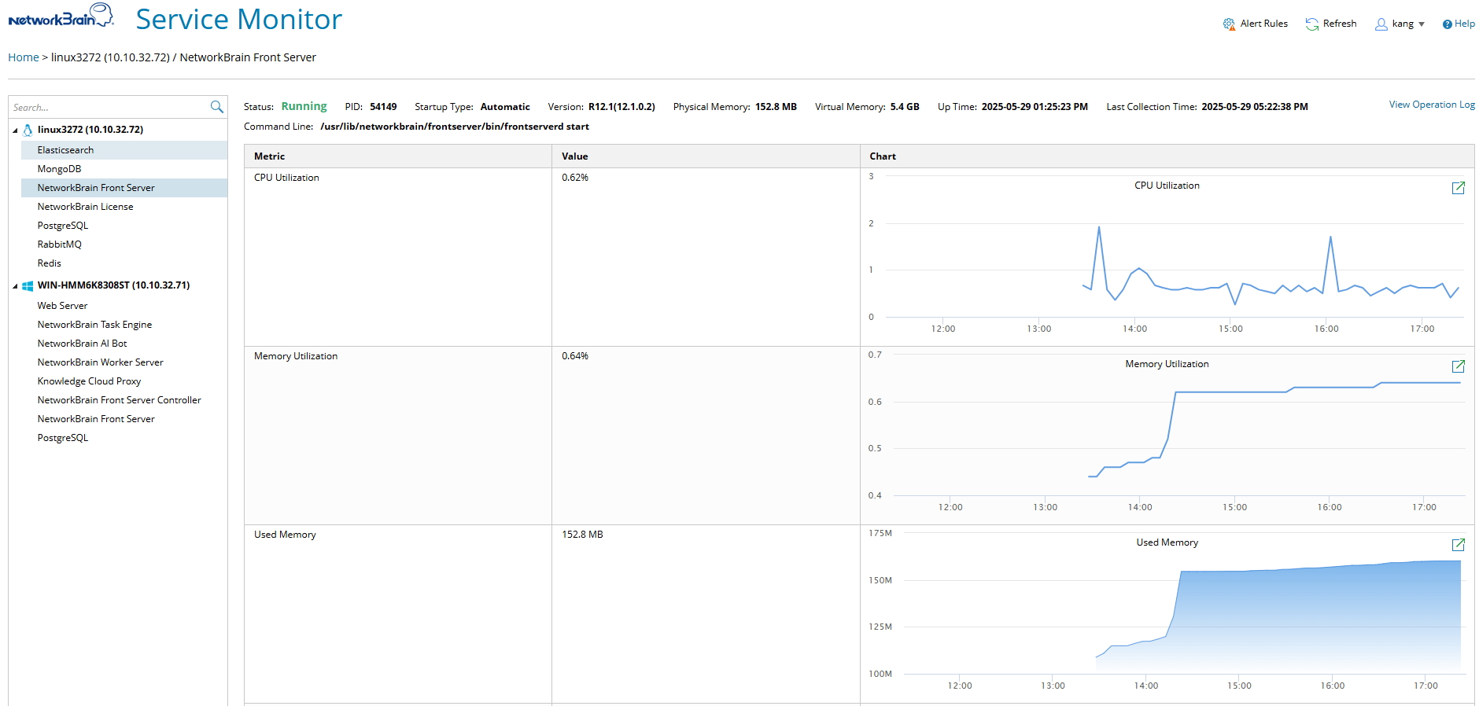The image size is (1479, 706).
Task: Open View Operation Log link
Action: tap(1432, 105)
